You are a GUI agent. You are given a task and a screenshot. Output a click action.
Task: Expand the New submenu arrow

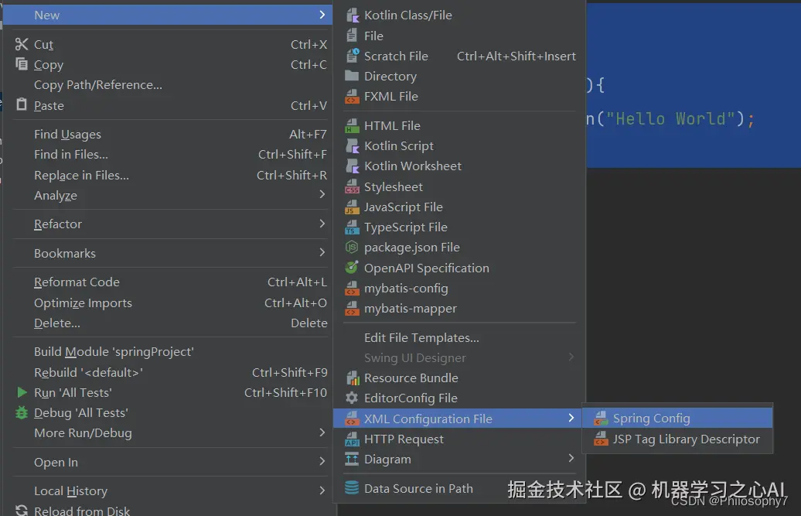coord(322,15)
